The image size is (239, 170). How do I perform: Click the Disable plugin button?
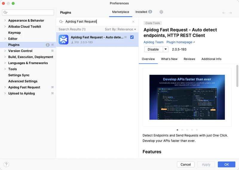click(154, 49)
